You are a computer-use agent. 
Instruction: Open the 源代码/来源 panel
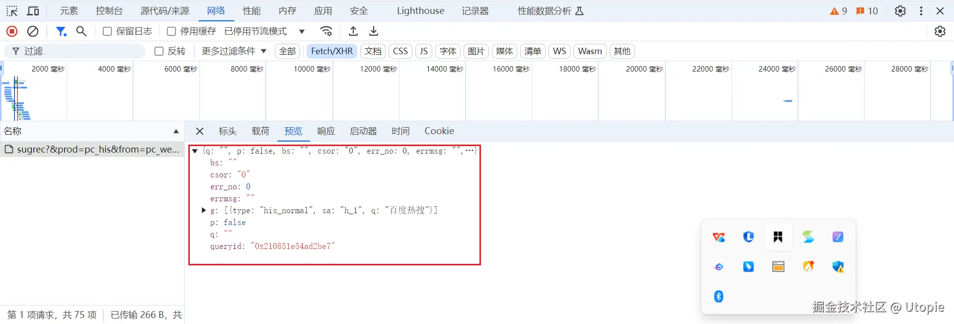pyautogui.click(x=165, y=11)
